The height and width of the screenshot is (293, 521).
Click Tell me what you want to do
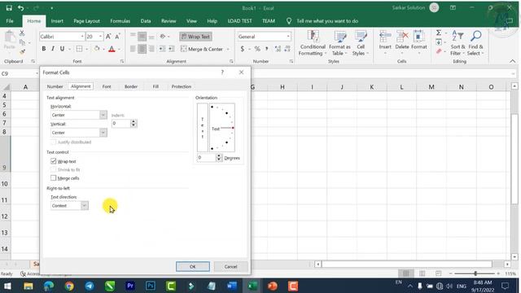(x=327, y=21)
